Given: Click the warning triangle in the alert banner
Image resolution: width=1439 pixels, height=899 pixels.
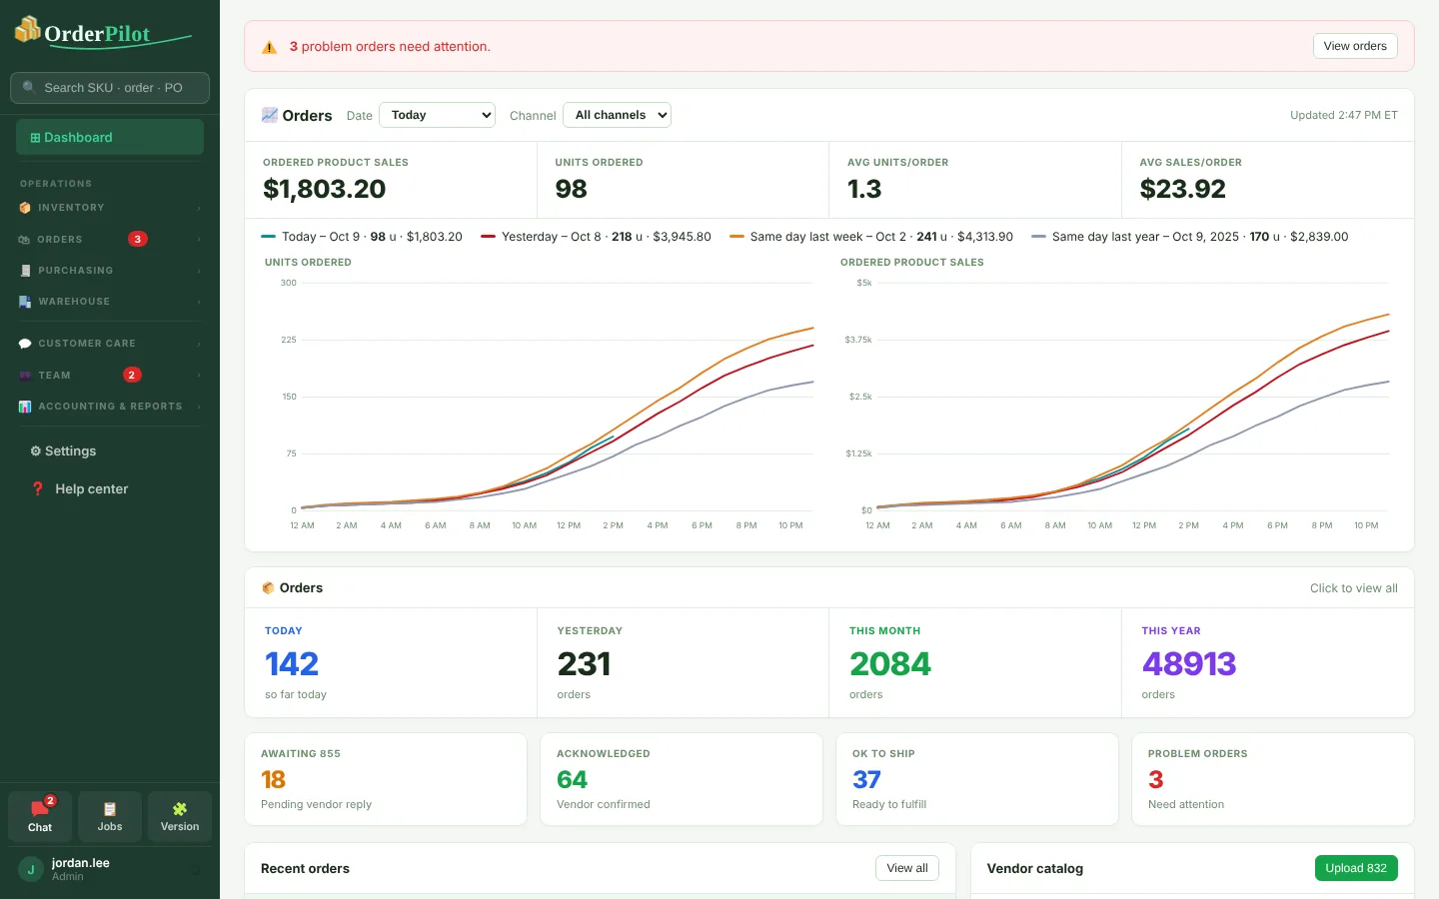Looking at the screenshot, I should point(269,47).
